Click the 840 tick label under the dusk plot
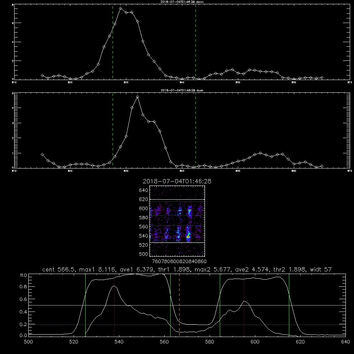The width and height of the screenshot is (354, 354). click(182, 171)
